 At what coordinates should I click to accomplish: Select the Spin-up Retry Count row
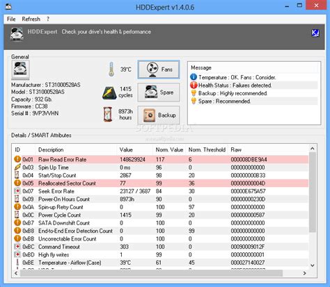[161, 207]
